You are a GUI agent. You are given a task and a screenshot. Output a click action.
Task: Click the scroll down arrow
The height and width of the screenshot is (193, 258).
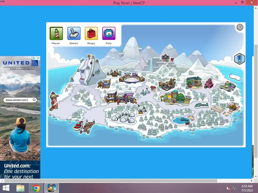click(x=256, y=176)
